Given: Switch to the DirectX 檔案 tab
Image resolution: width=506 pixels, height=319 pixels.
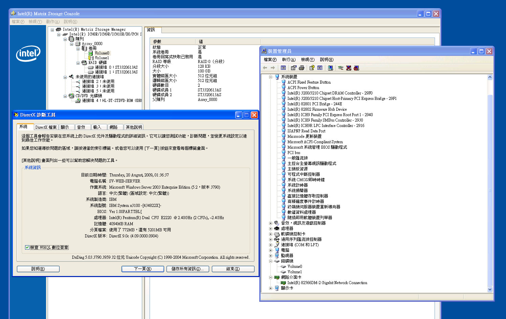Looking at the screenshot, I should pos(46,127).
